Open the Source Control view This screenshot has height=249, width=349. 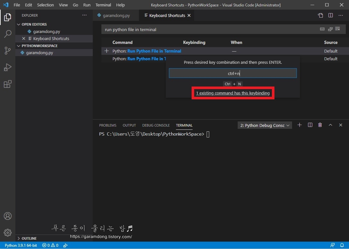[8, 51]
